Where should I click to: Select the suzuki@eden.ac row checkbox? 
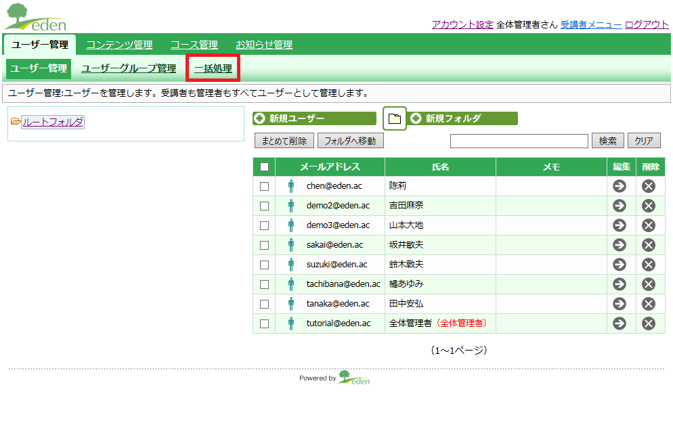tap(264, 265)
